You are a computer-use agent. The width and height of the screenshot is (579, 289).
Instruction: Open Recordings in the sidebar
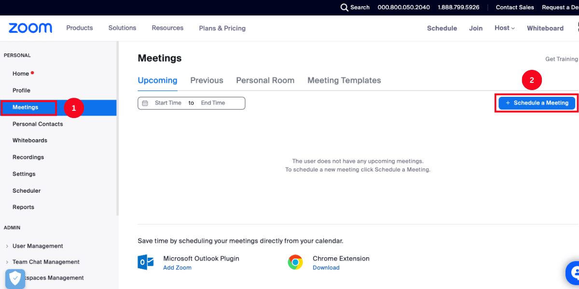pyautogui.click(x=28, y=158)
